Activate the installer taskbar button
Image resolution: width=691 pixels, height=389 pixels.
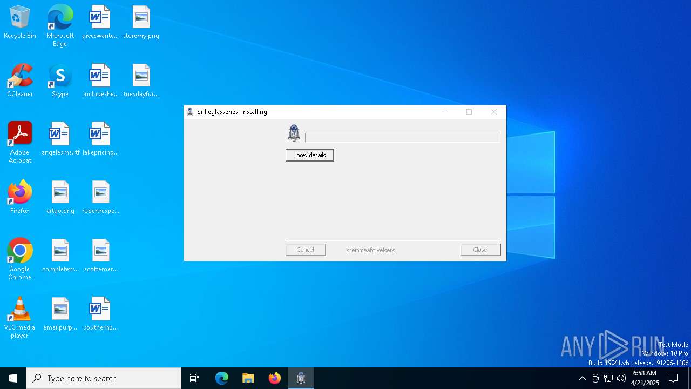coord(301,378)
